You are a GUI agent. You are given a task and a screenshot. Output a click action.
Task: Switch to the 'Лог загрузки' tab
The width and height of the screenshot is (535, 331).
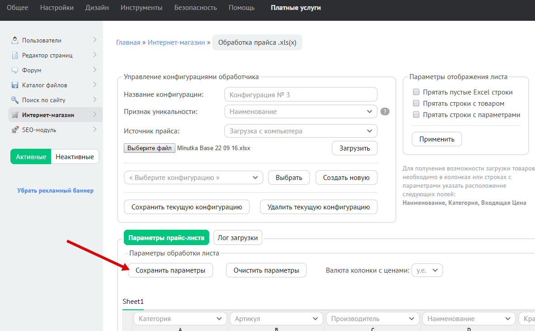point(238,237)
